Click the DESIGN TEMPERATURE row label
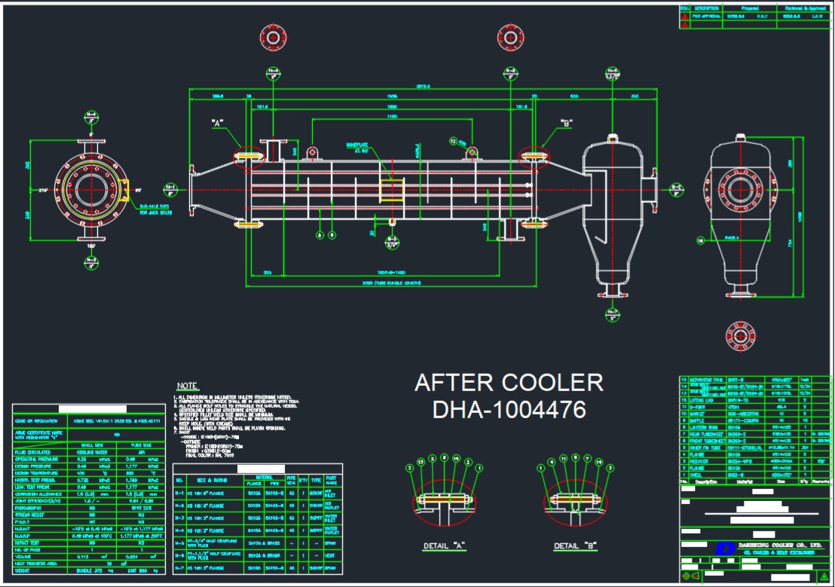 coord(36,473)
